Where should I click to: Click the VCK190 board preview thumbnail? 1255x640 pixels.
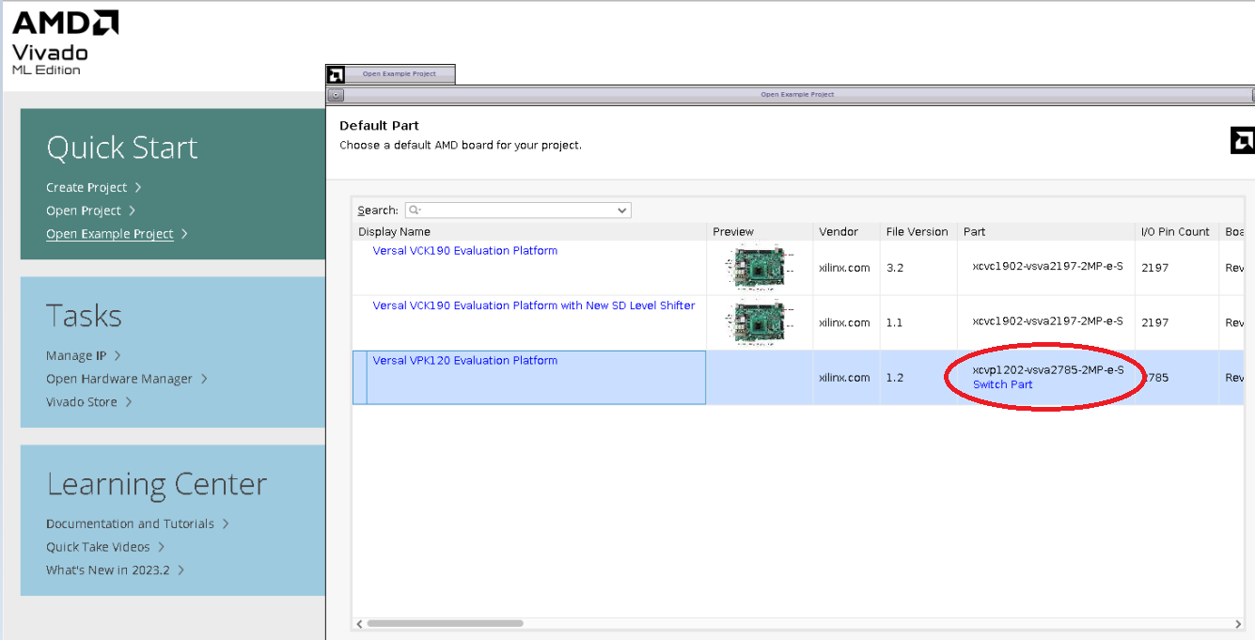758,267
